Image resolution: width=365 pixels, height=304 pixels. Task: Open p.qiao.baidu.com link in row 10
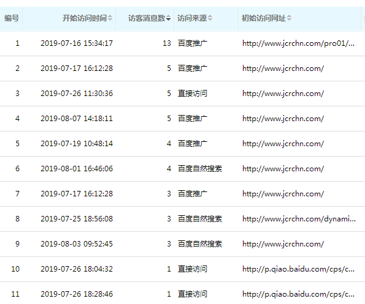[298, 269]
